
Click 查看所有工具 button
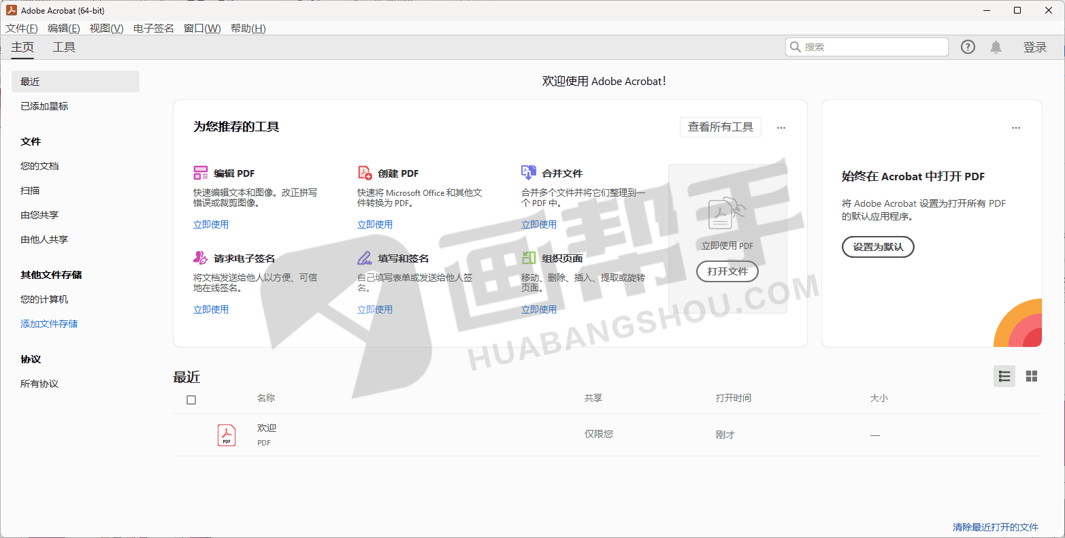coord(721,127)
